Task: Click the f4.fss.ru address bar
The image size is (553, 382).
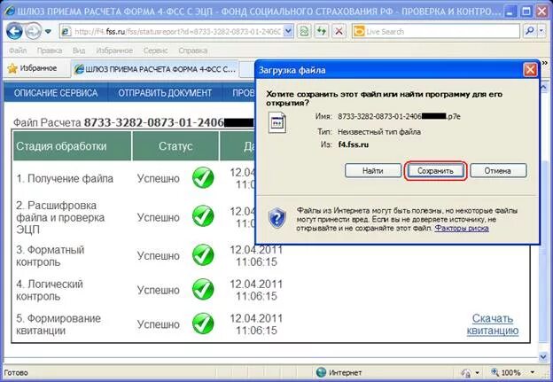Action: point(176,32)
